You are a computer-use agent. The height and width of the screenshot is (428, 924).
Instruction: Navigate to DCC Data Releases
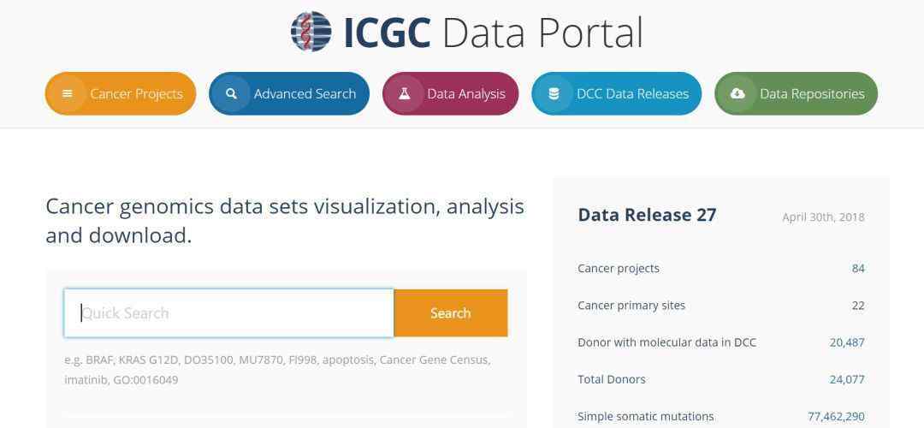pos(632,94)
